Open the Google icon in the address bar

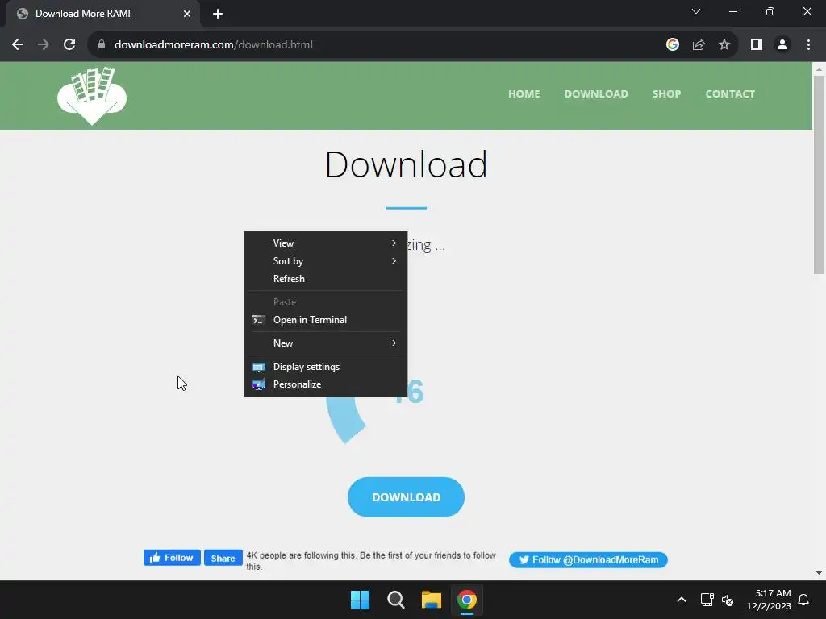pyautogui.click(x=673, y=45)
